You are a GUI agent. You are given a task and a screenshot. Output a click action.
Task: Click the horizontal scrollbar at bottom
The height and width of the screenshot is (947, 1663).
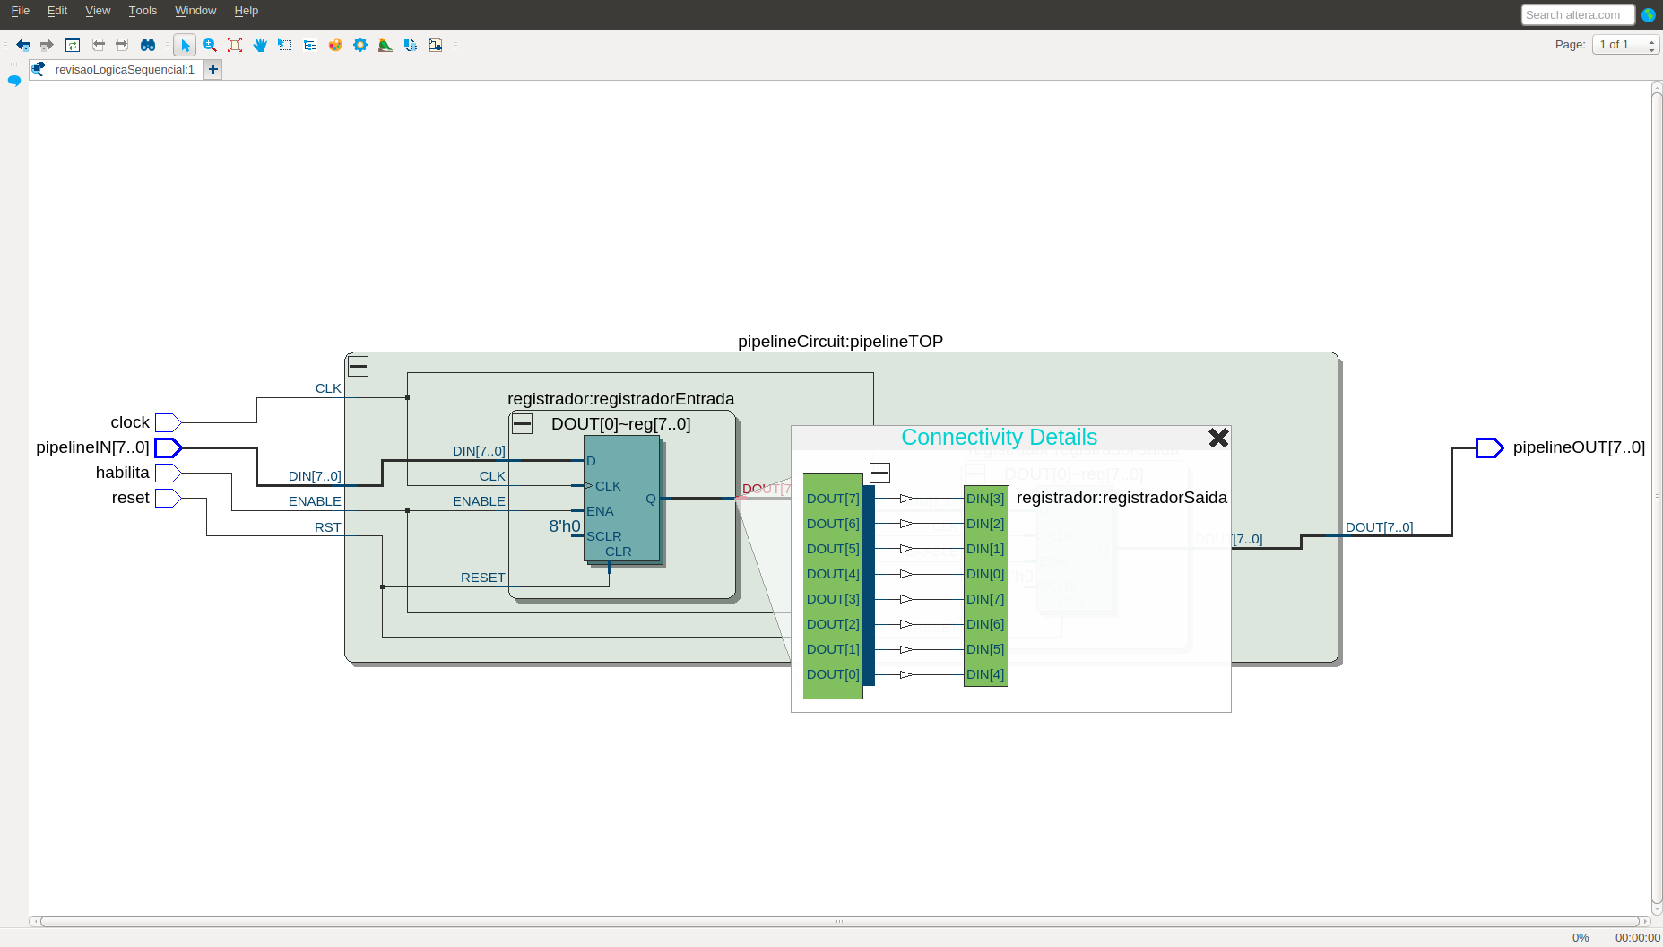tap(839, 921)
